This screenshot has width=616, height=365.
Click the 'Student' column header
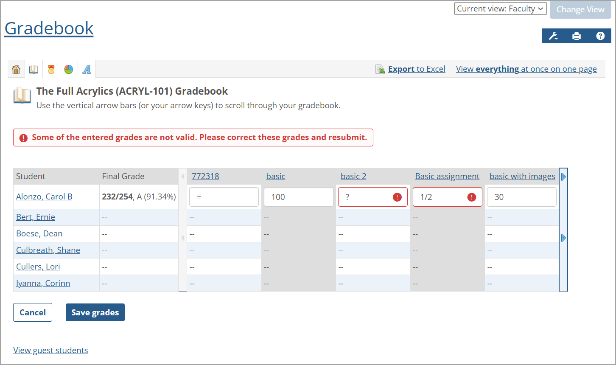coord(31,176)
